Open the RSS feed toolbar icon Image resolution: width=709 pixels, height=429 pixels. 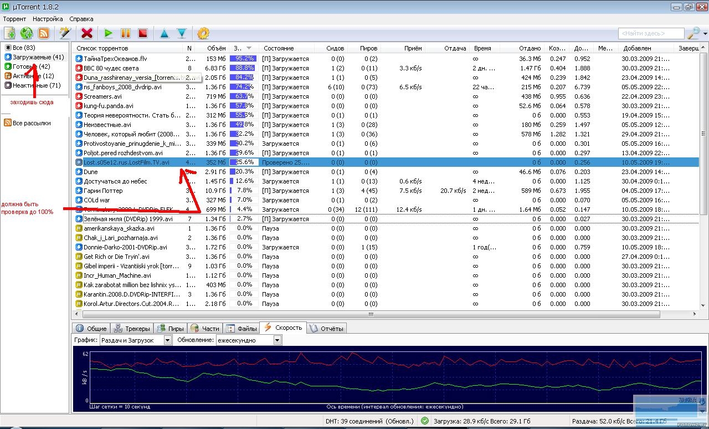pyautogui.click(x=43, y=33)
